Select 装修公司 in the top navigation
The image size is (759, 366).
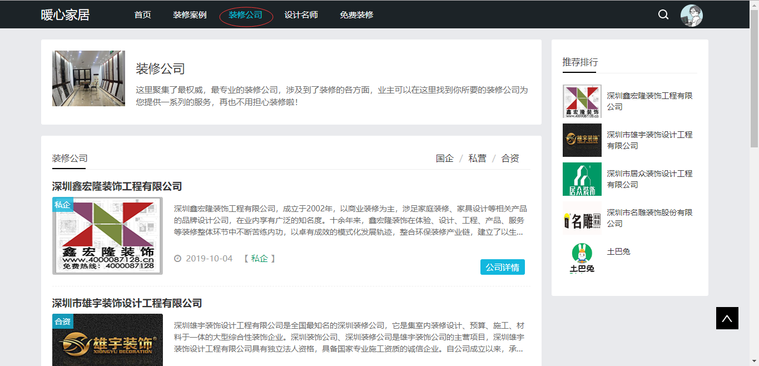[246, 15]
